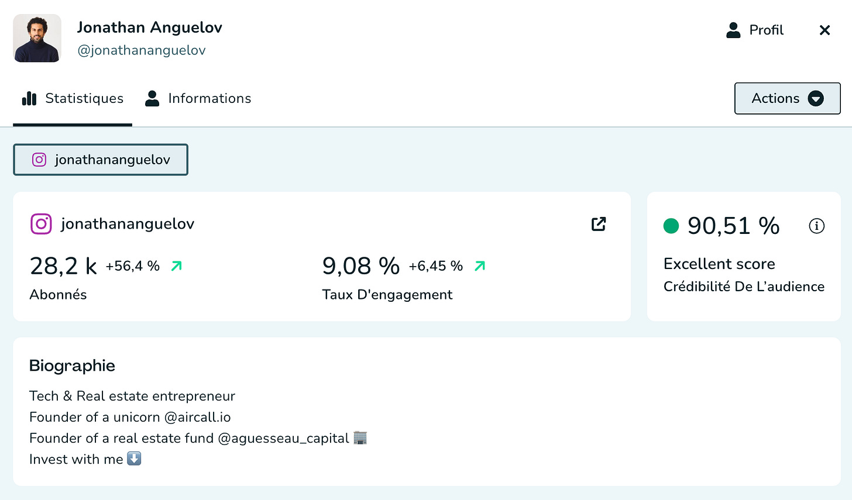
Task: Click the 90,51 % credibility score
Action: tap(733, 226)
